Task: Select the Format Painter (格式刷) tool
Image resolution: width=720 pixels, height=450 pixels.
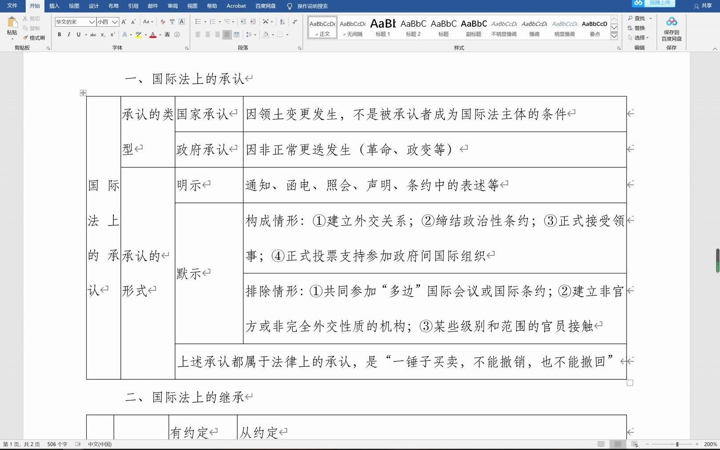Action: pyautogui.click(x=34, y=38)
